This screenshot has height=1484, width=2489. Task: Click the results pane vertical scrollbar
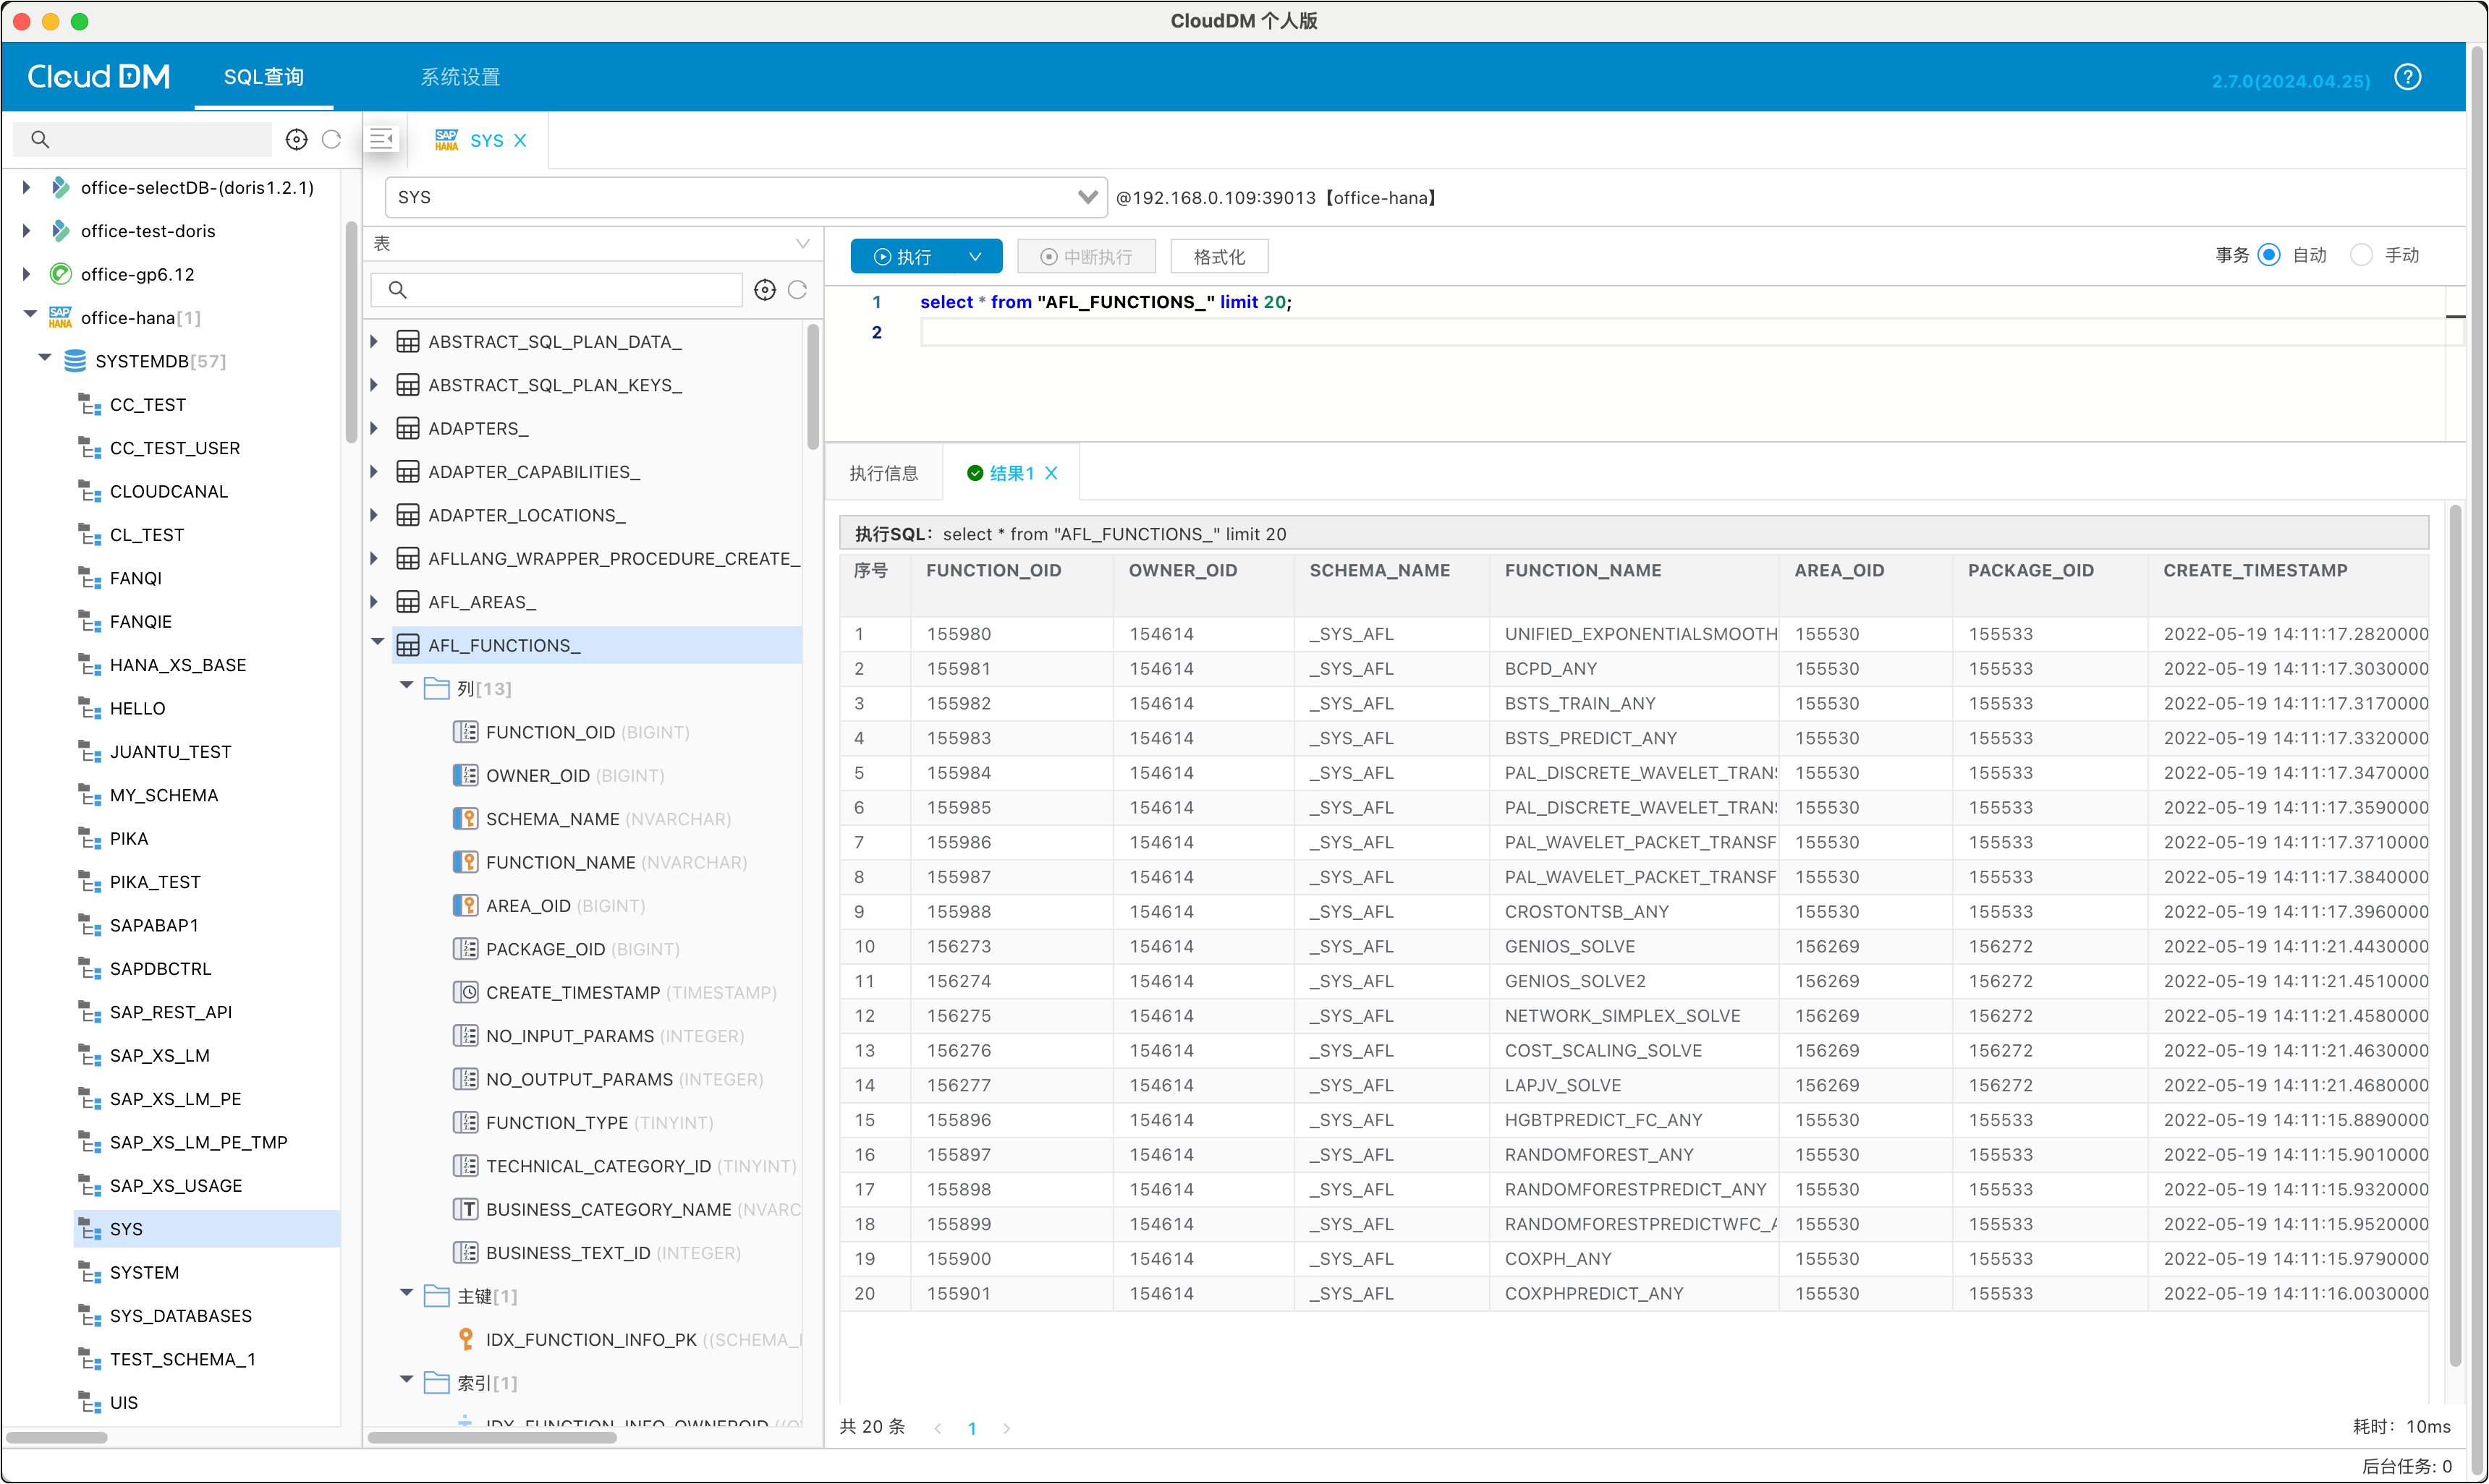pyautogui.click(x=2455, y=935)
